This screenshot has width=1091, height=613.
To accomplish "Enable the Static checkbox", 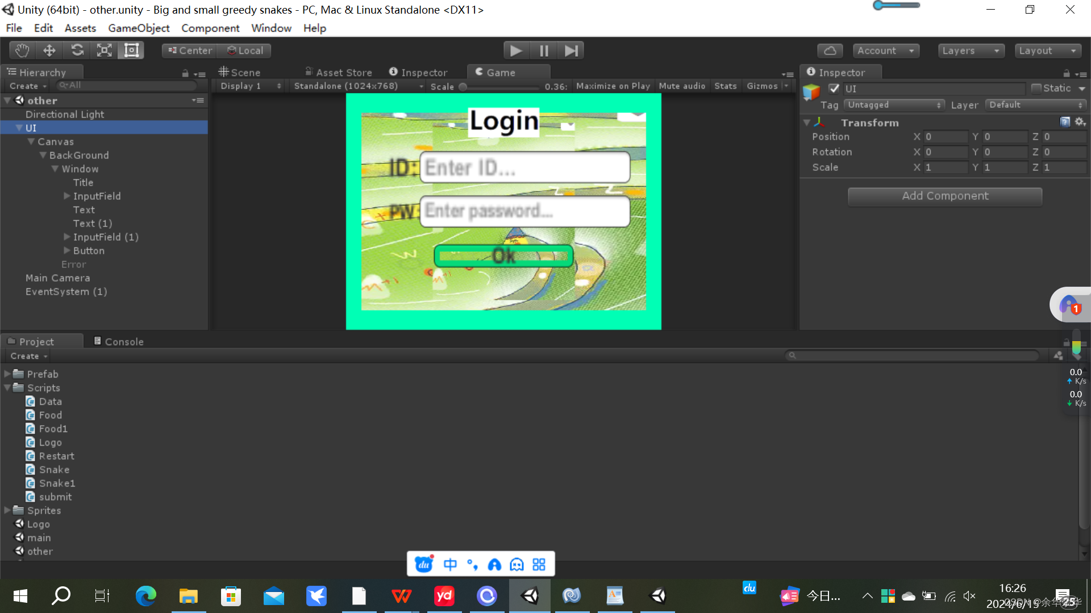I will pos(1036,88).
